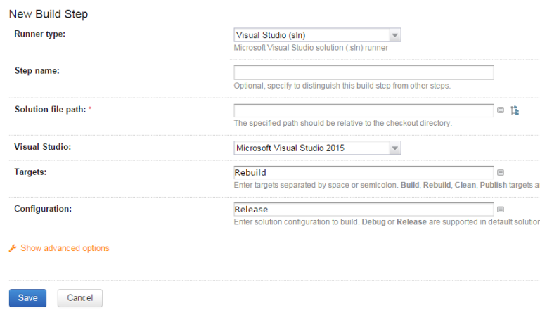Click parameter icon beside Solution file path
The width and height of the screenshot is (540, 322).
click(501, 110)
